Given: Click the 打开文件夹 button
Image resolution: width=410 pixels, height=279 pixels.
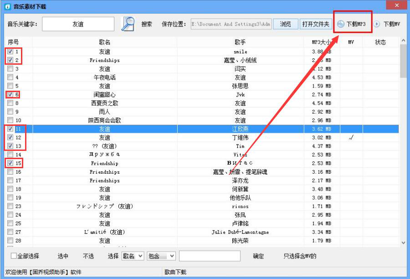Looking at the screenshot, I should pyautogui.click(x=316, y=24).
